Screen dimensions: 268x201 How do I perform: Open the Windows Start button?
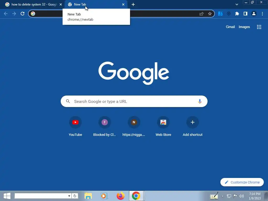click(7, 196)
